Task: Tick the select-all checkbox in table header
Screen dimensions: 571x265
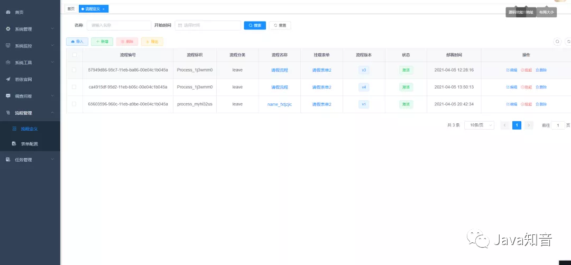Action: point(75,55)
